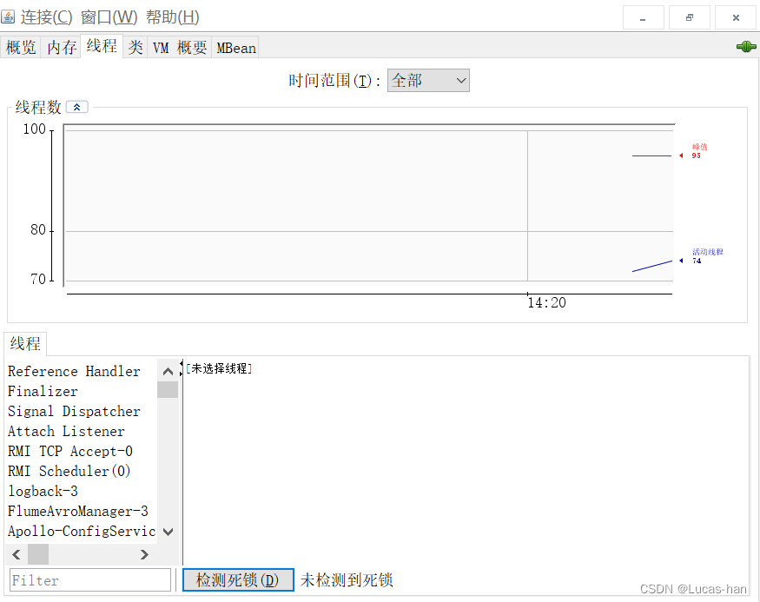The image size is (760, 602).
Task: Open the 帮助(H) menu
Action: [x=173, y=17]
